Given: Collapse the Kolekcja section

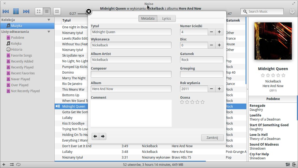Looking at the screenshot, I should [49, 20].
